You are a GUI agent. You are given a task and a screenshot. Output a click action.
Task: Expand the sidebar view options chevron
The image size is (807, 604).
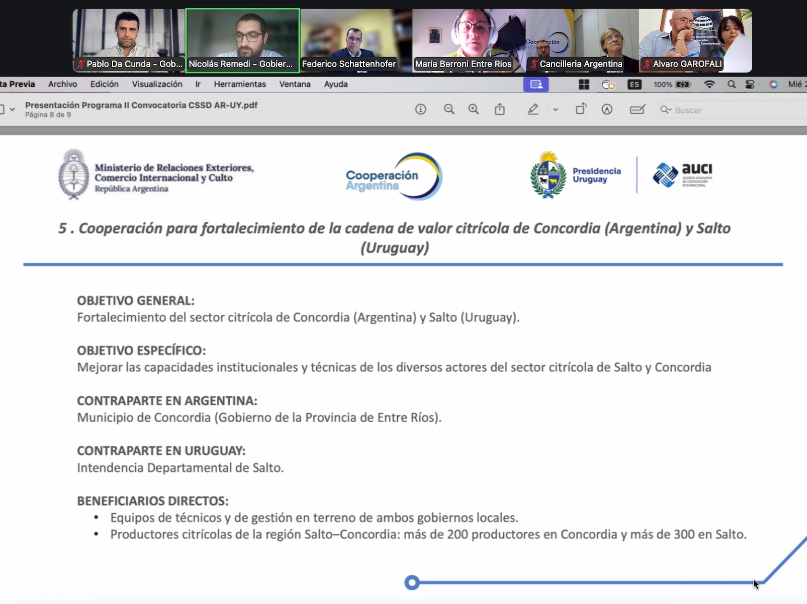12,109
